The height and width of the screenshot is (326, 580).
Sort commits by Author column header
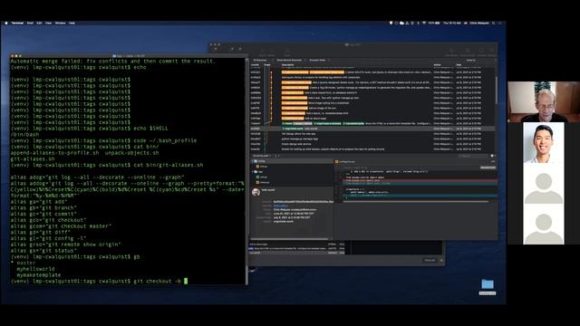point(437,64)
